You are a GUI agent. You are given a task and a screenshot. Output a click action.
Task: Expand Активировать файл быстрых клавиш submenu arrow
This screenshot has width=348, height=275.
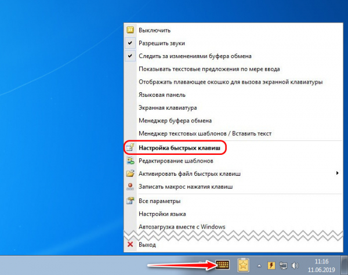[338, 173]
